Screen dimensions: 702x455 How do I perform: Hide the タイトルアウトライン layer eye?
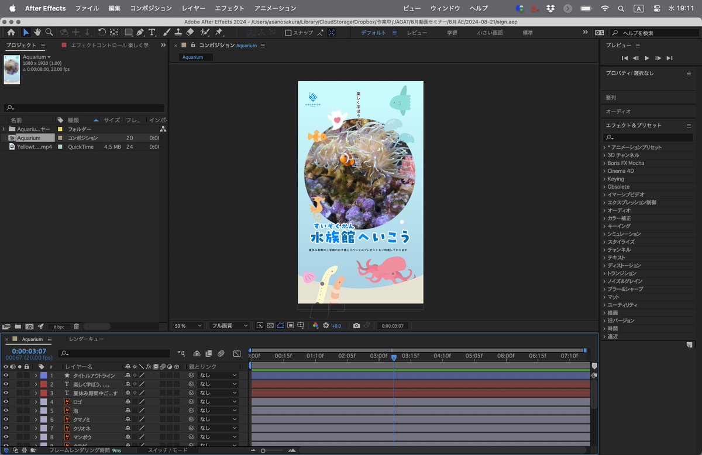(x=6, y=376)
